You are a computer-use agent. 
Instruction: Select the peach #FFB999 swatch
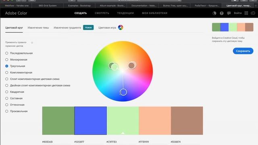155,121
